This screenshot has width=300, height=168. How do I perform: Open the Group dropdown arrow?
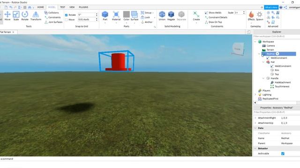[153, 13]
